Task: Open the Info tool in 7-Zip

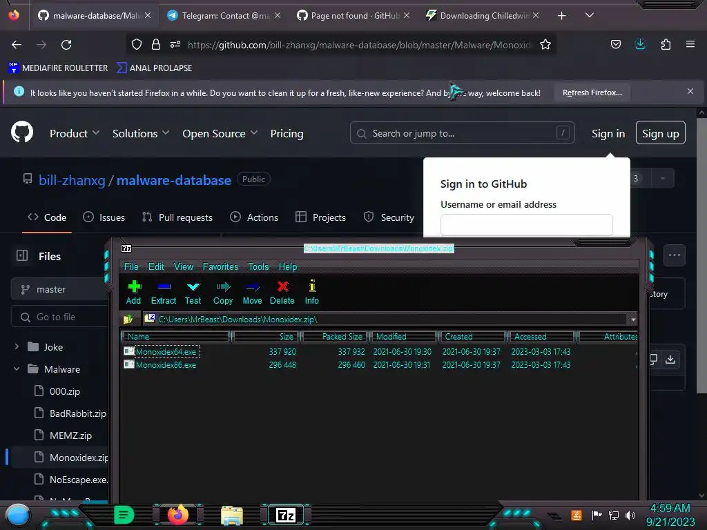Action: pyautogui.click(x=311, y=292)
